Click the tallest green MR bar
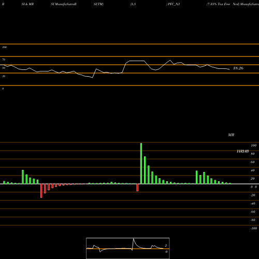This screenshot has width=259, height=259. [141, 163]
